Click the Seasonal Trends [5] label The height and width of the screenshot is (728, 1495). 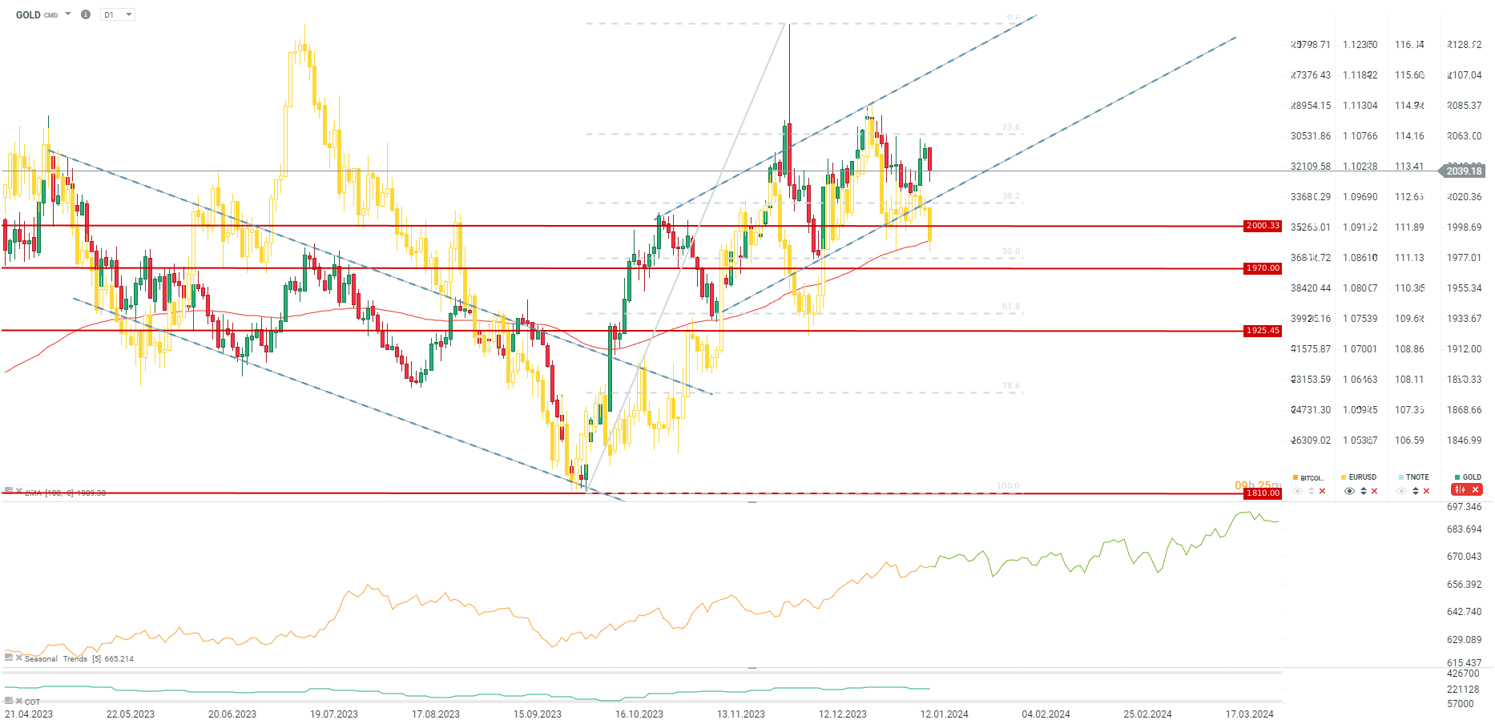pyautogui.click(x=62, y=659)
